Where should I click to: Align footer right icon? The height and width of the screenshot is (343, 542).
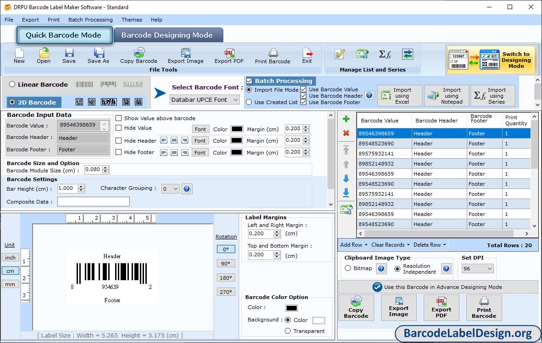pos(185,152)
